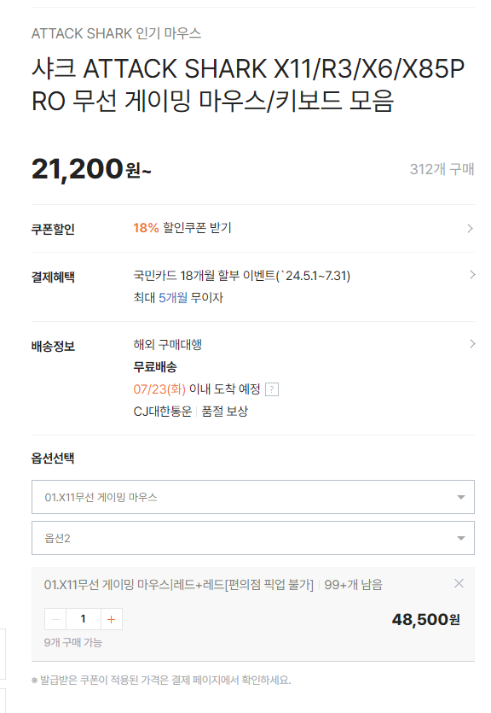
Task: Open the 18% discount coupon chevron
Action: pyautogui.click(x=471, y=228)
